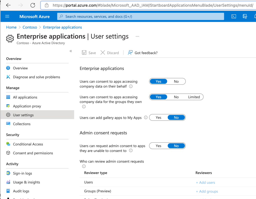Click info icon beside gallery apps setting

coord(146,117)
